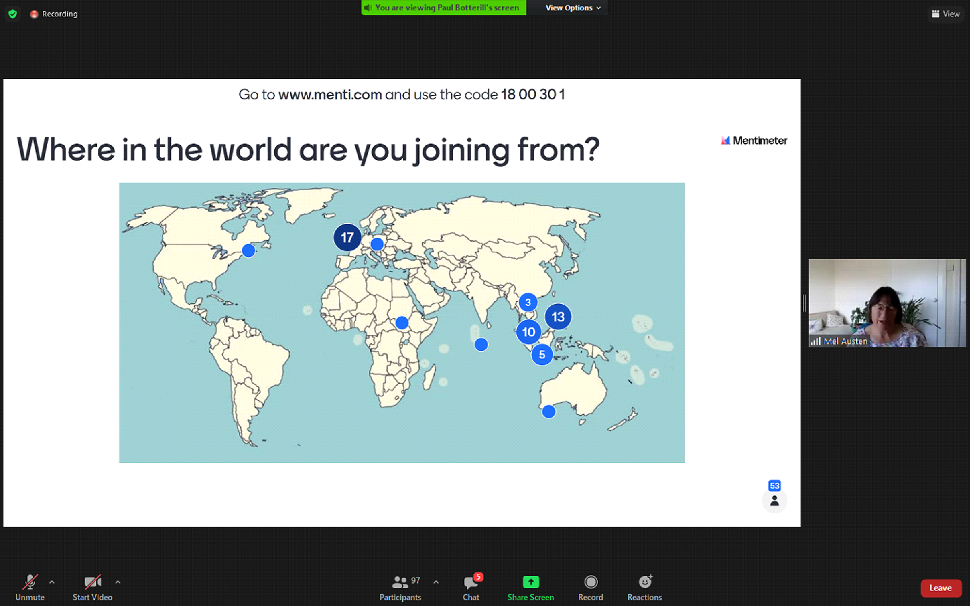Turn on camera with Start Video
The image size is (971, 606).
tap(92, 582)
